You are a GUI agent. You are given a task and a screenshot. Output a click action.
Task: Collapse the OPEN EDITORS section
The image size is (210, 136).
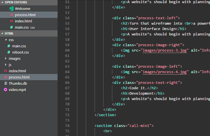(x=2, y=2)
